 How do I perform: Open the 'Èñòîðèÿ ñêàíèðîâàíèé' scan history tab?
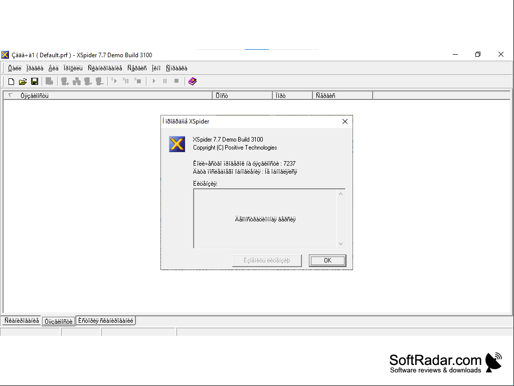[105, 321]
